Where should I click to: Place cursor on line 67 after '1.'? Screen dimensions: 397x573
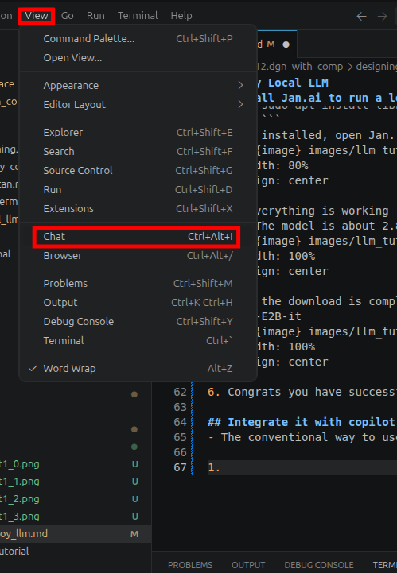pyautogui.click(x=220, y=468)
